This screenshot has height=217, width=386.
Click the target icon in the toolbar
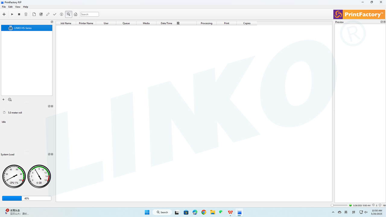41,14
